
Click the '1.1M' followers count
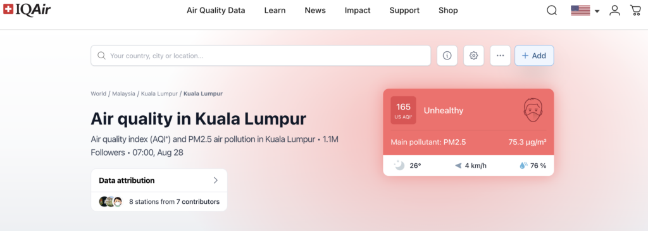[331, 139]
